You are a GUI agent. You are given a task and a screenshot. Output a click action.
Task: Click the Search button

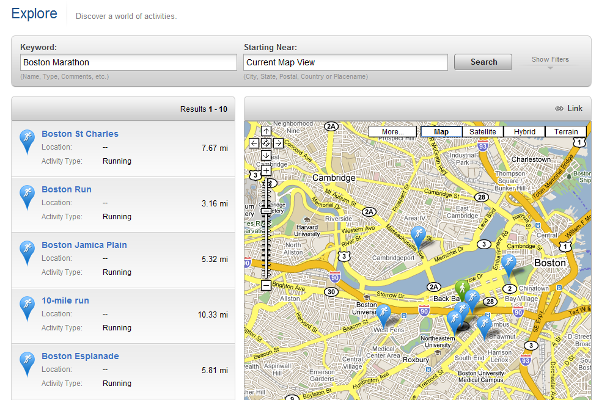tap(483, 62)
